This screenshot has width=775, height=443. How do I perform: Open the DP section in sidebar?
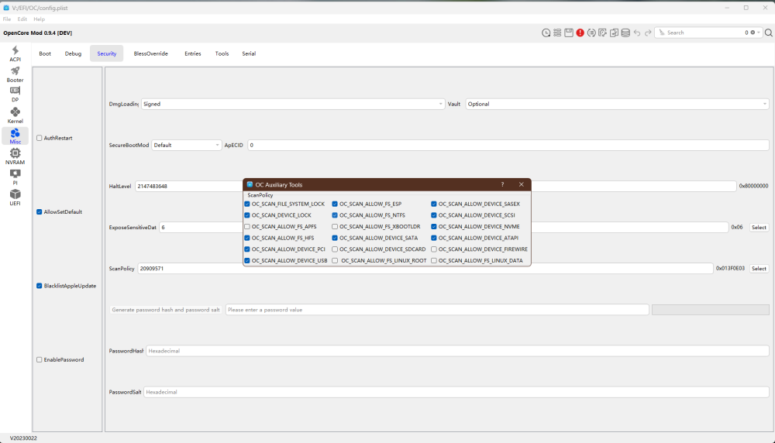(x=15, y=94)
